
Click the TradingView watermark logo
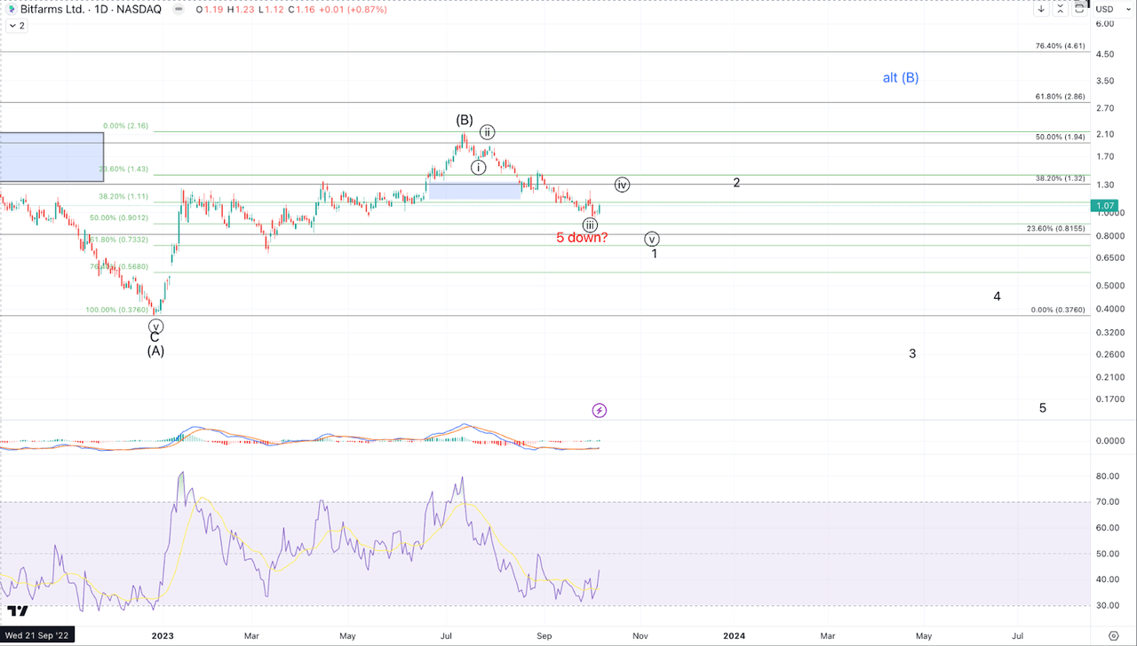pyautogui.click(x=20, y=612)
